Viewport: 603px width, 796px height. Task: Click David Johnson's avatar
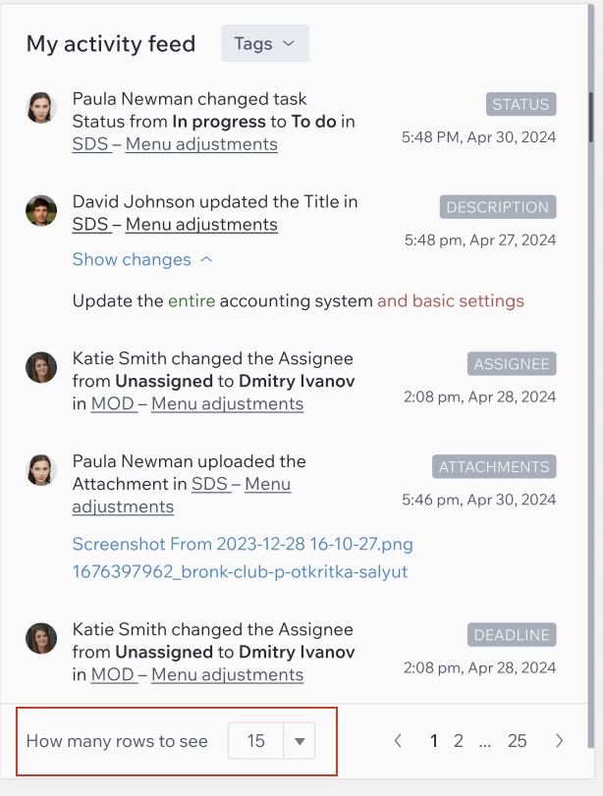coord(41,211)
